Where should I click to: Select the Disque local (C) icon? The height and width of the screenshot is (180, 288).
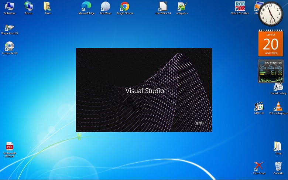(9, 30)
